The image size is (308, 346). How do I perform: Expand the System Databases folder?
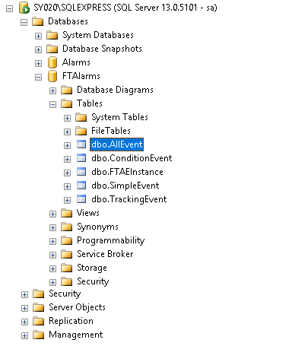(x=38, y=36)
